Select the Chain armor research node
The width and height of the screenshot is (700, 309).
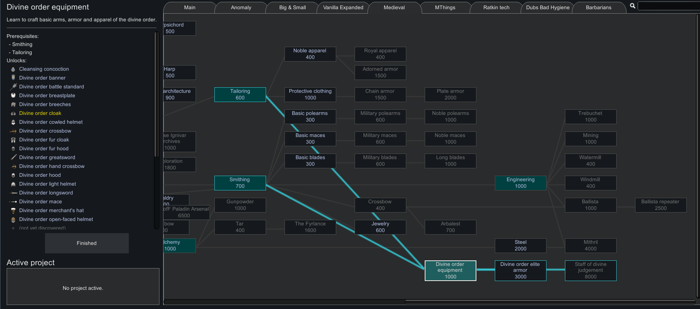point(380,95)
